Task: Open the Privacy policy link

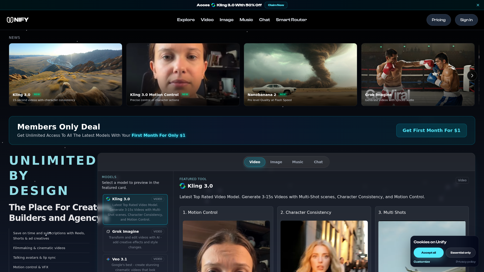Action: pos(465,262)
